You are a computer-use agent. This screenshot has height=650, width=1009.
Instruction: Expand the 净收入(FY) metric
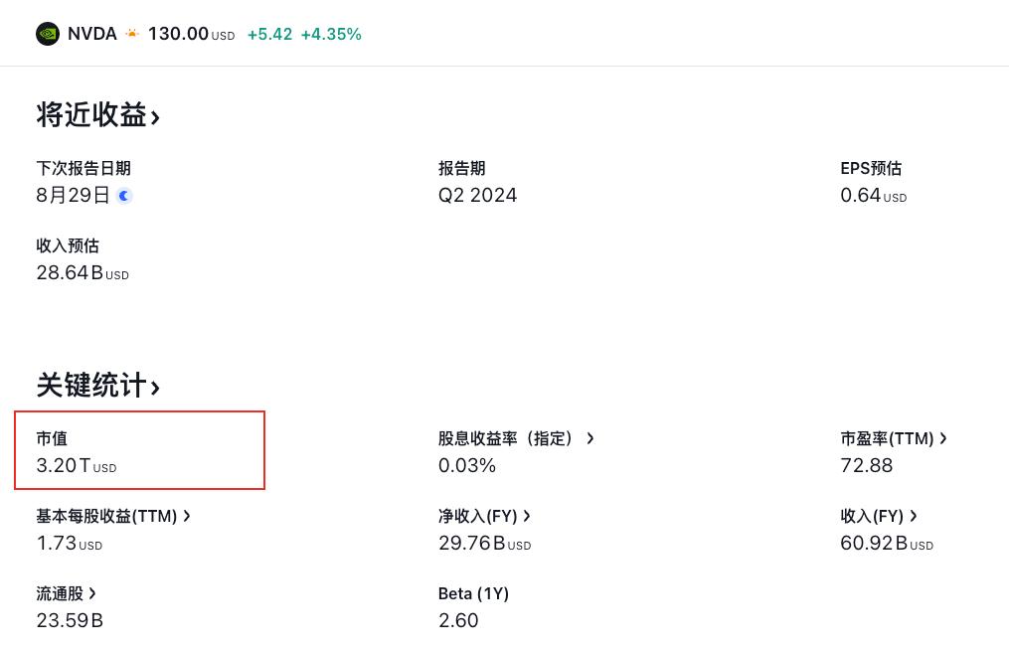coord(484,516)
